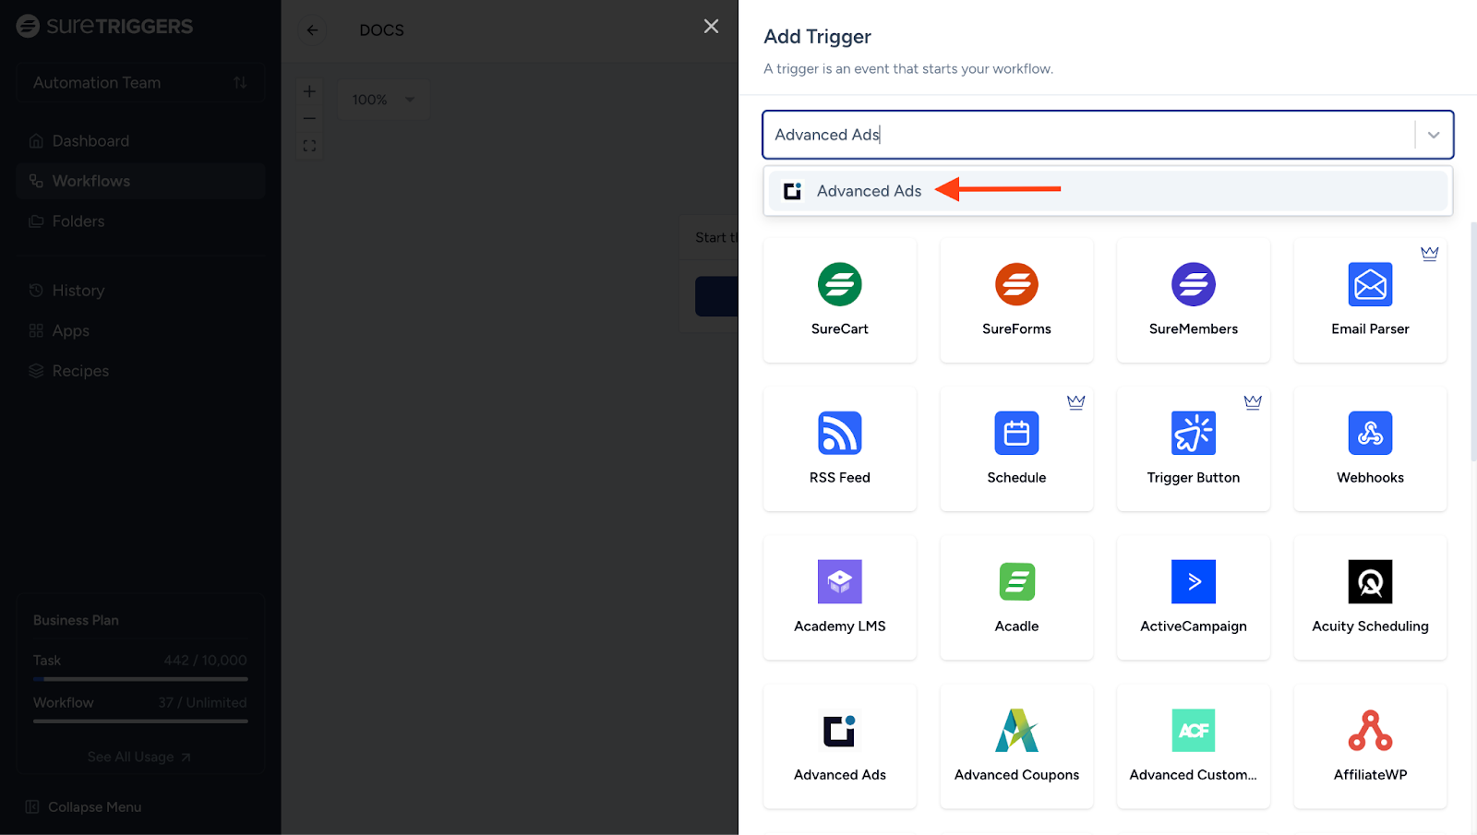Select the Schedule trigger

(x=1015, y=448)
